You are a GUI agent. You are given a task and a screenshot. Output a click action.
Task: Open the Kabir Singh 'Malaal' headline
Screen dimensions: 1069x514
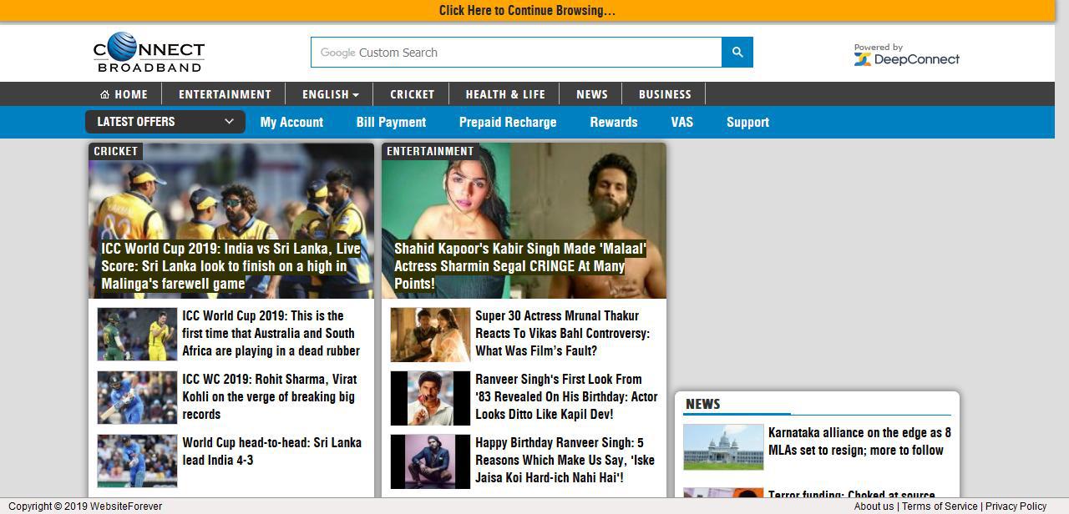pos(520,266)
